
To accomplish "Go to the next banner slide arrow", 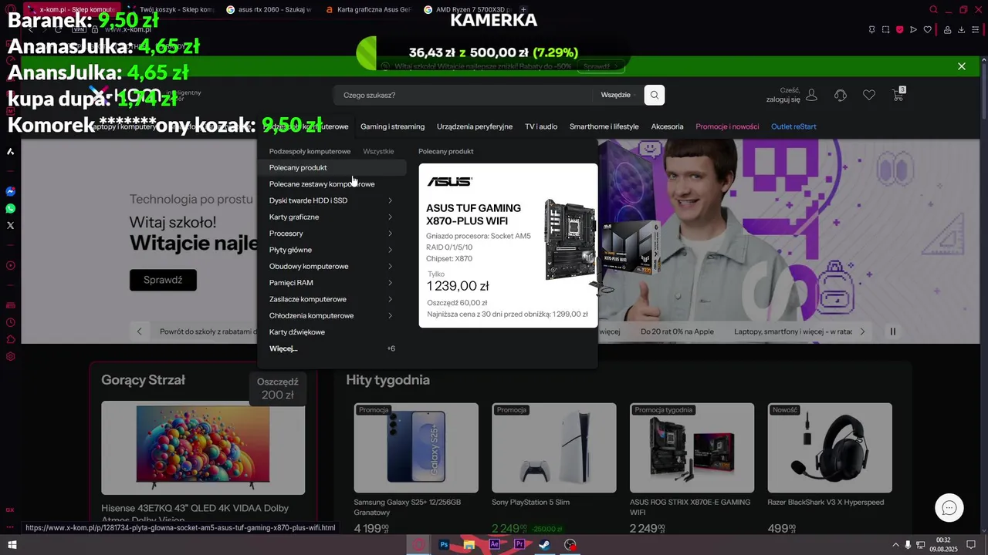I will pos(862,331).
